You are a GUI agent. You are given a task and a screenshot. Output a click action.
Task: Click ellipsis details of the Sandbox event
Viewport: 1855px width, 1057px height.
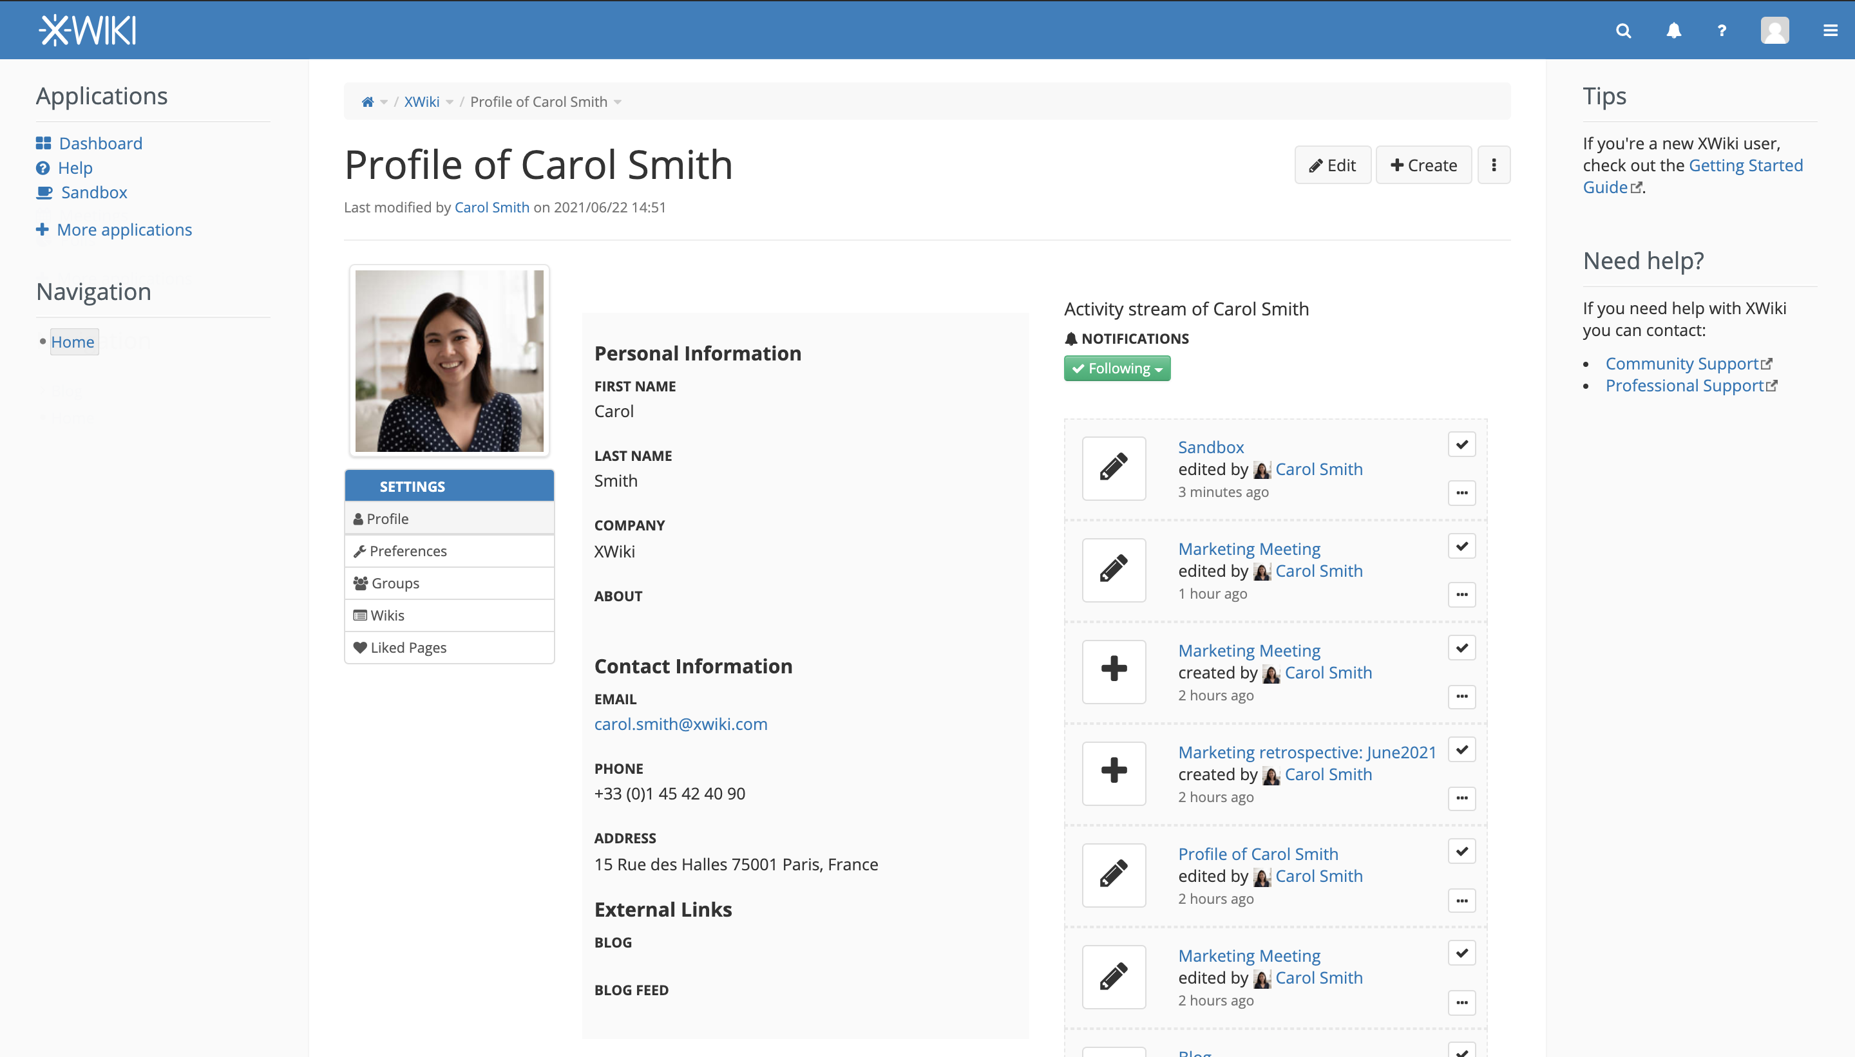click(1461, 493)
